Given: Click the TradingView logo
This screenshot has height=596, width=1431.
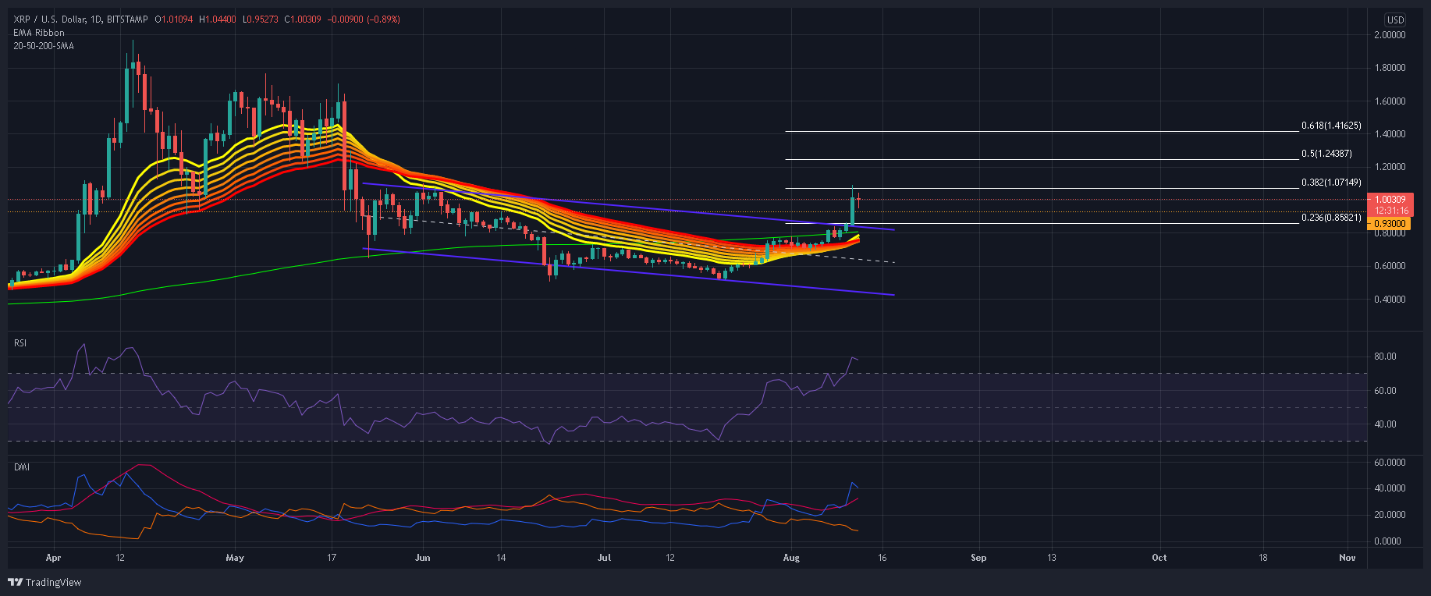Looking at the screenshot, I should (44, 582).
